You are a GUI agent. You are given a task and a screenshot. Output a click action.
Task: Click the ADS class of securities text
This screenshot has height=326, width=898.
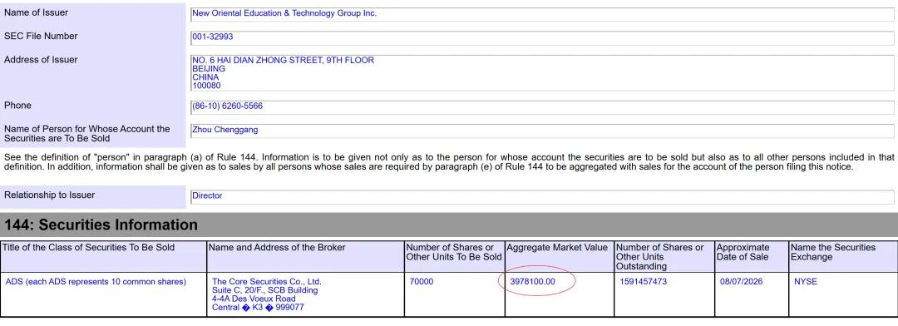pos(96,281)
